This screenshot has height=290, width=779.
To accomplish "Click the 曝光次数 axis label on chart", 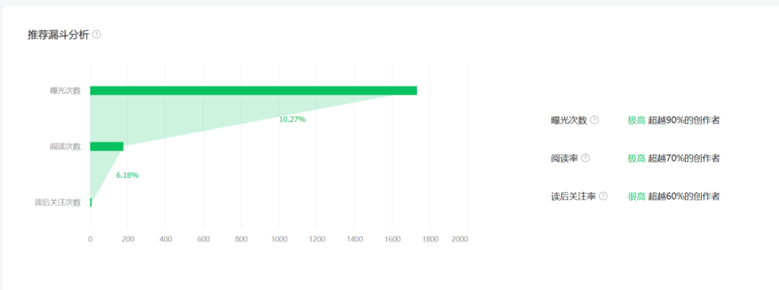I will [x=65, y=91].
